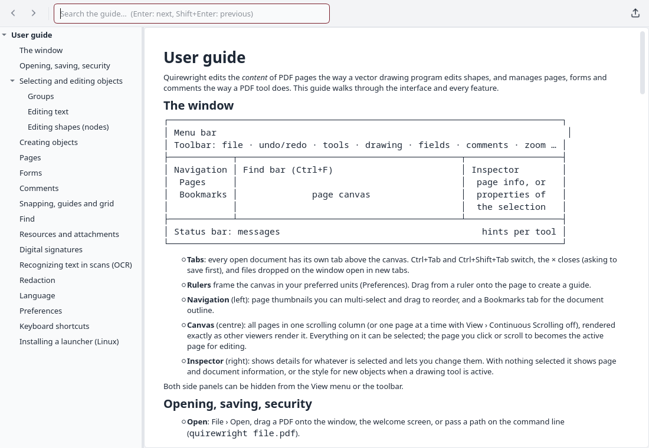The height and width of the screenshot is (448, 649).
Task: Click quirewright file.pdf code text
Action: point(242,433)
